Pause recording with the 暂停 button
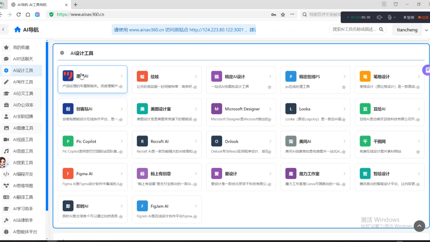Screen dimensions: 430x242 [x=409, y=17]
